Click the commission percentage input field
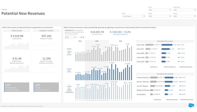 pyautogui.click(x=70, y=37)
